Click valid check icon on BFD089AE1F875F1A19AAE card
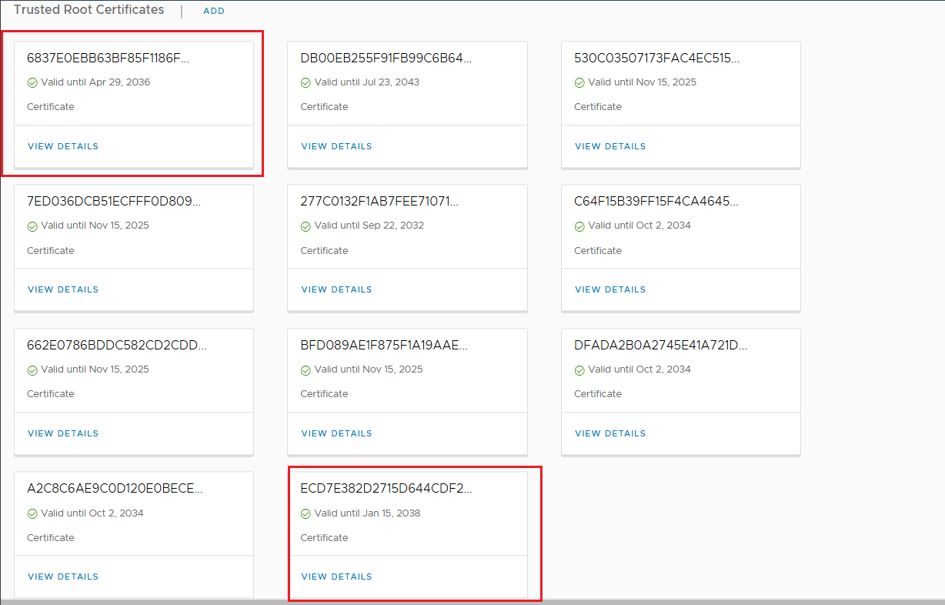Image resolution: width=945 pixels, height=605 pixels. point(306,369)
